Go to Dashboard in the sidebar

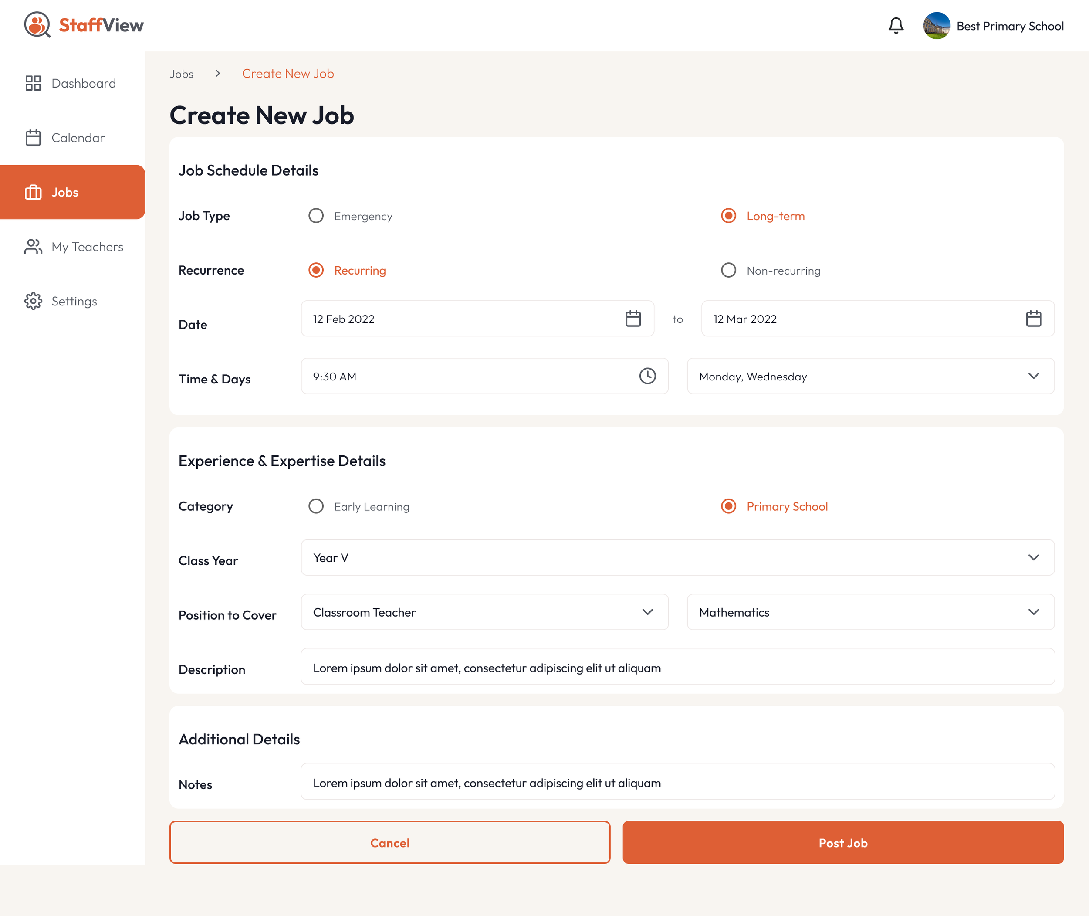coord(84,83)
